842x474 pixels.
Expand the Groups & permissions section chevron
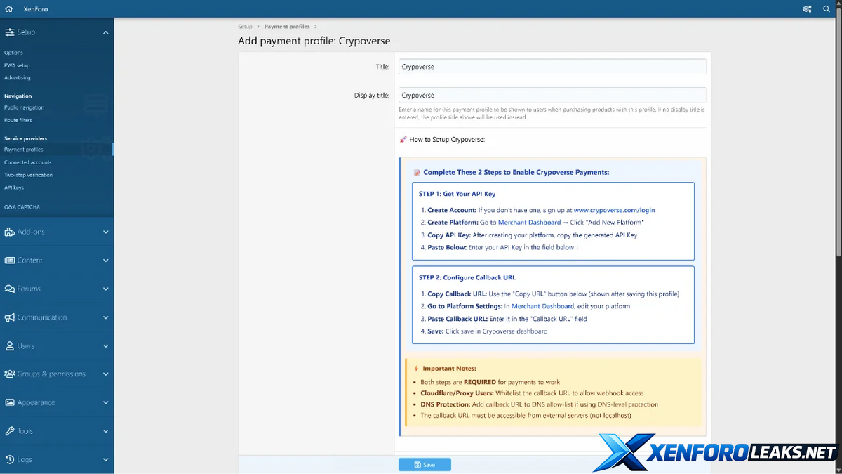pos(105,374)
